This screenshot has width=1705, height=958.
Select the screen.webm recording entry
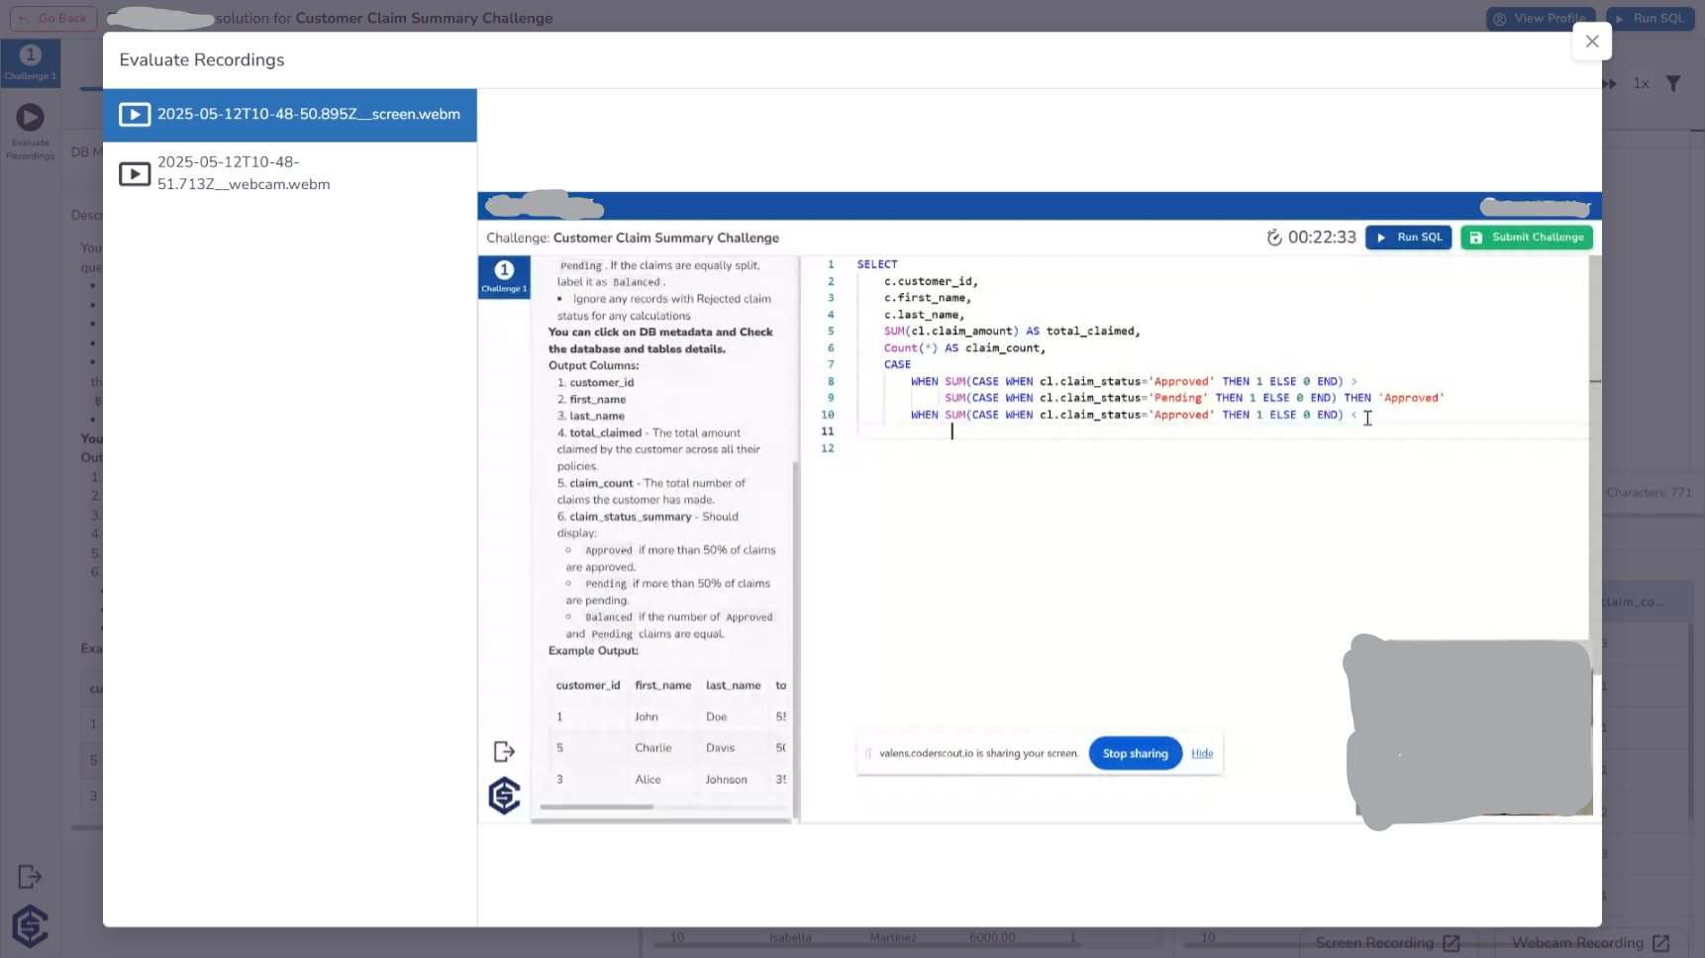click(x=290, y=115)
